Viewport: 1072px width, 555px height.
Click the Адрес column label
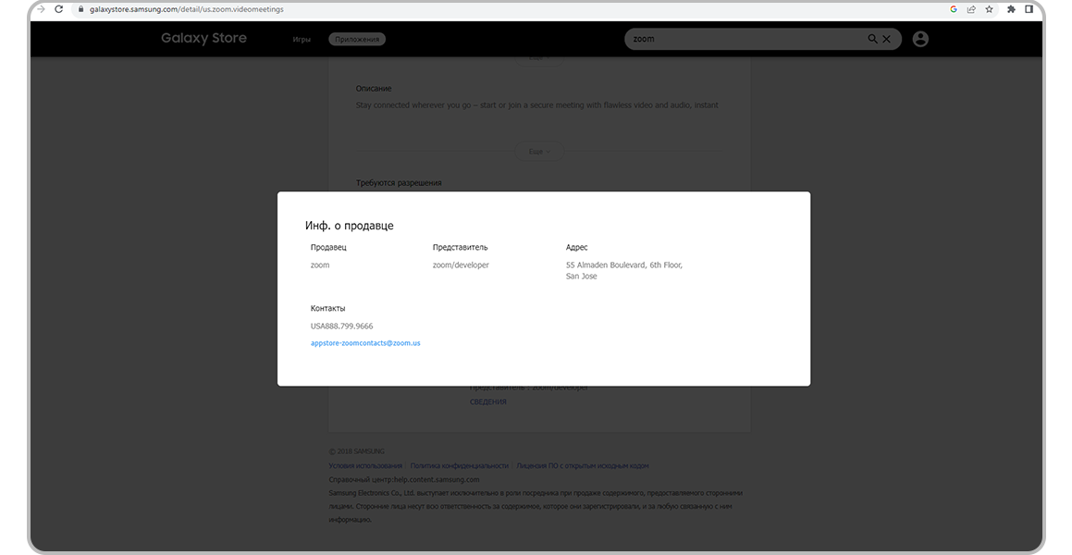[x=576, y=247]
